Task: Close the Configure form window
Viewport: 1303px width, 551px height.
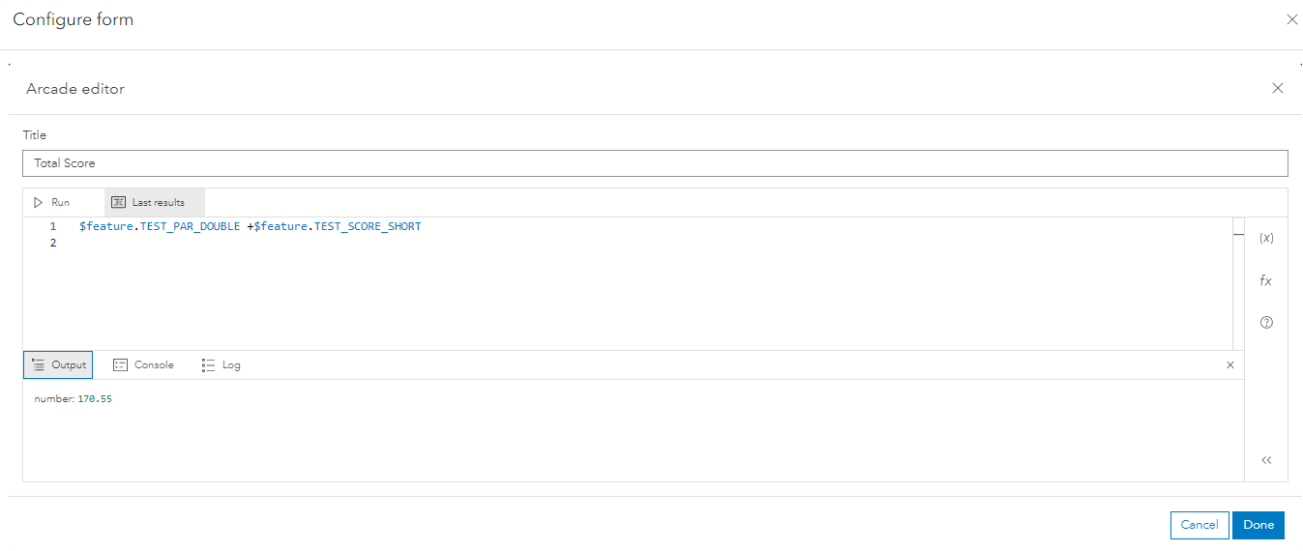Action: 1291,19
